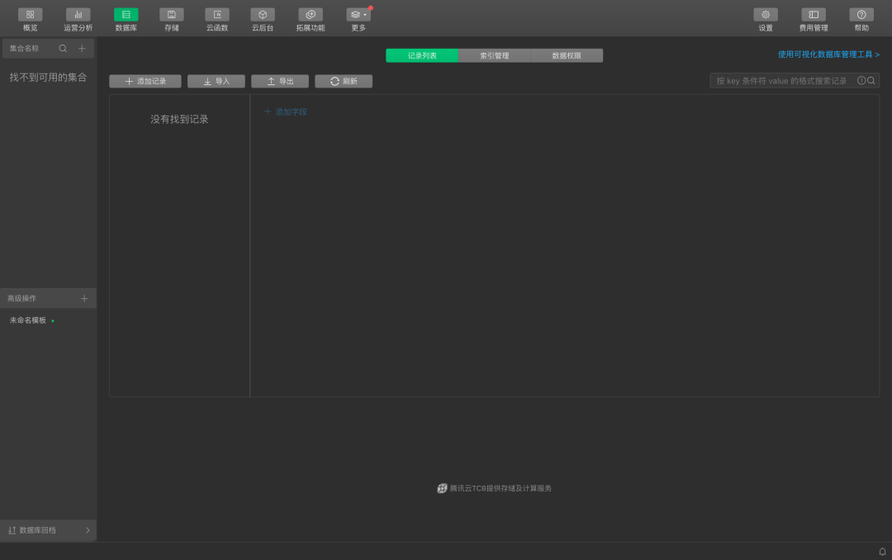Click the key value search field

[782, 81]
